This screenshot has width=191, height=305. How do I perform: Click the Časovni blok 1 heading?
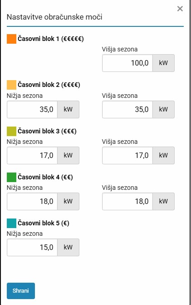(51, 39)
